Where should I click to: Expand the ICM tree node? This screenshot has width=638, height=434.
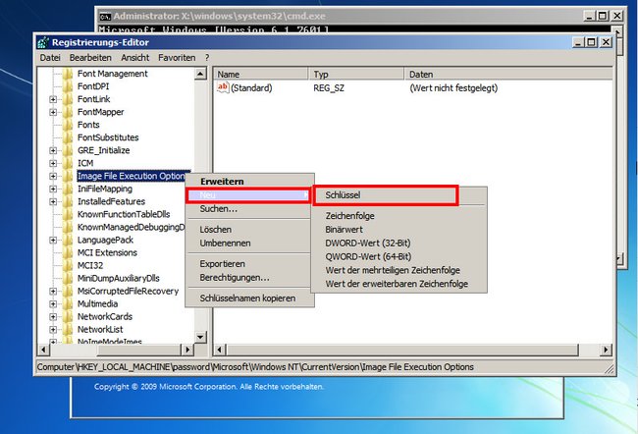53,163
